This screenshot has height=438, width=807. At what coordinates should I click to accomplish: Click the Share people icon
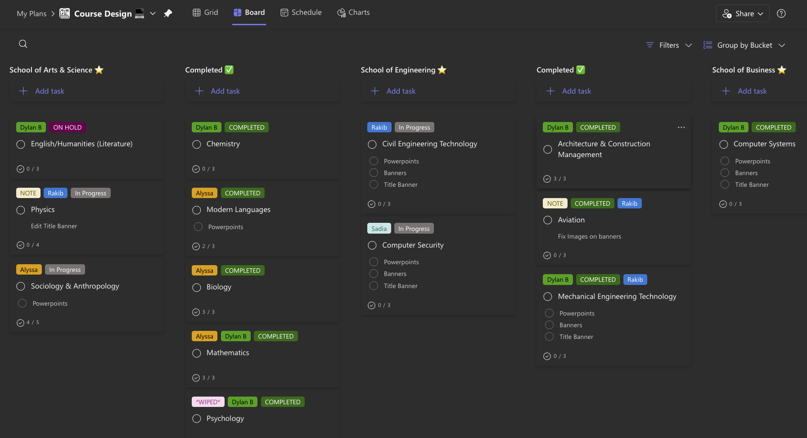[x=727, y=14]
